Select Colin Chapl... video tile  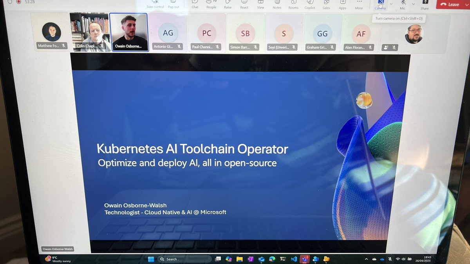89,33
